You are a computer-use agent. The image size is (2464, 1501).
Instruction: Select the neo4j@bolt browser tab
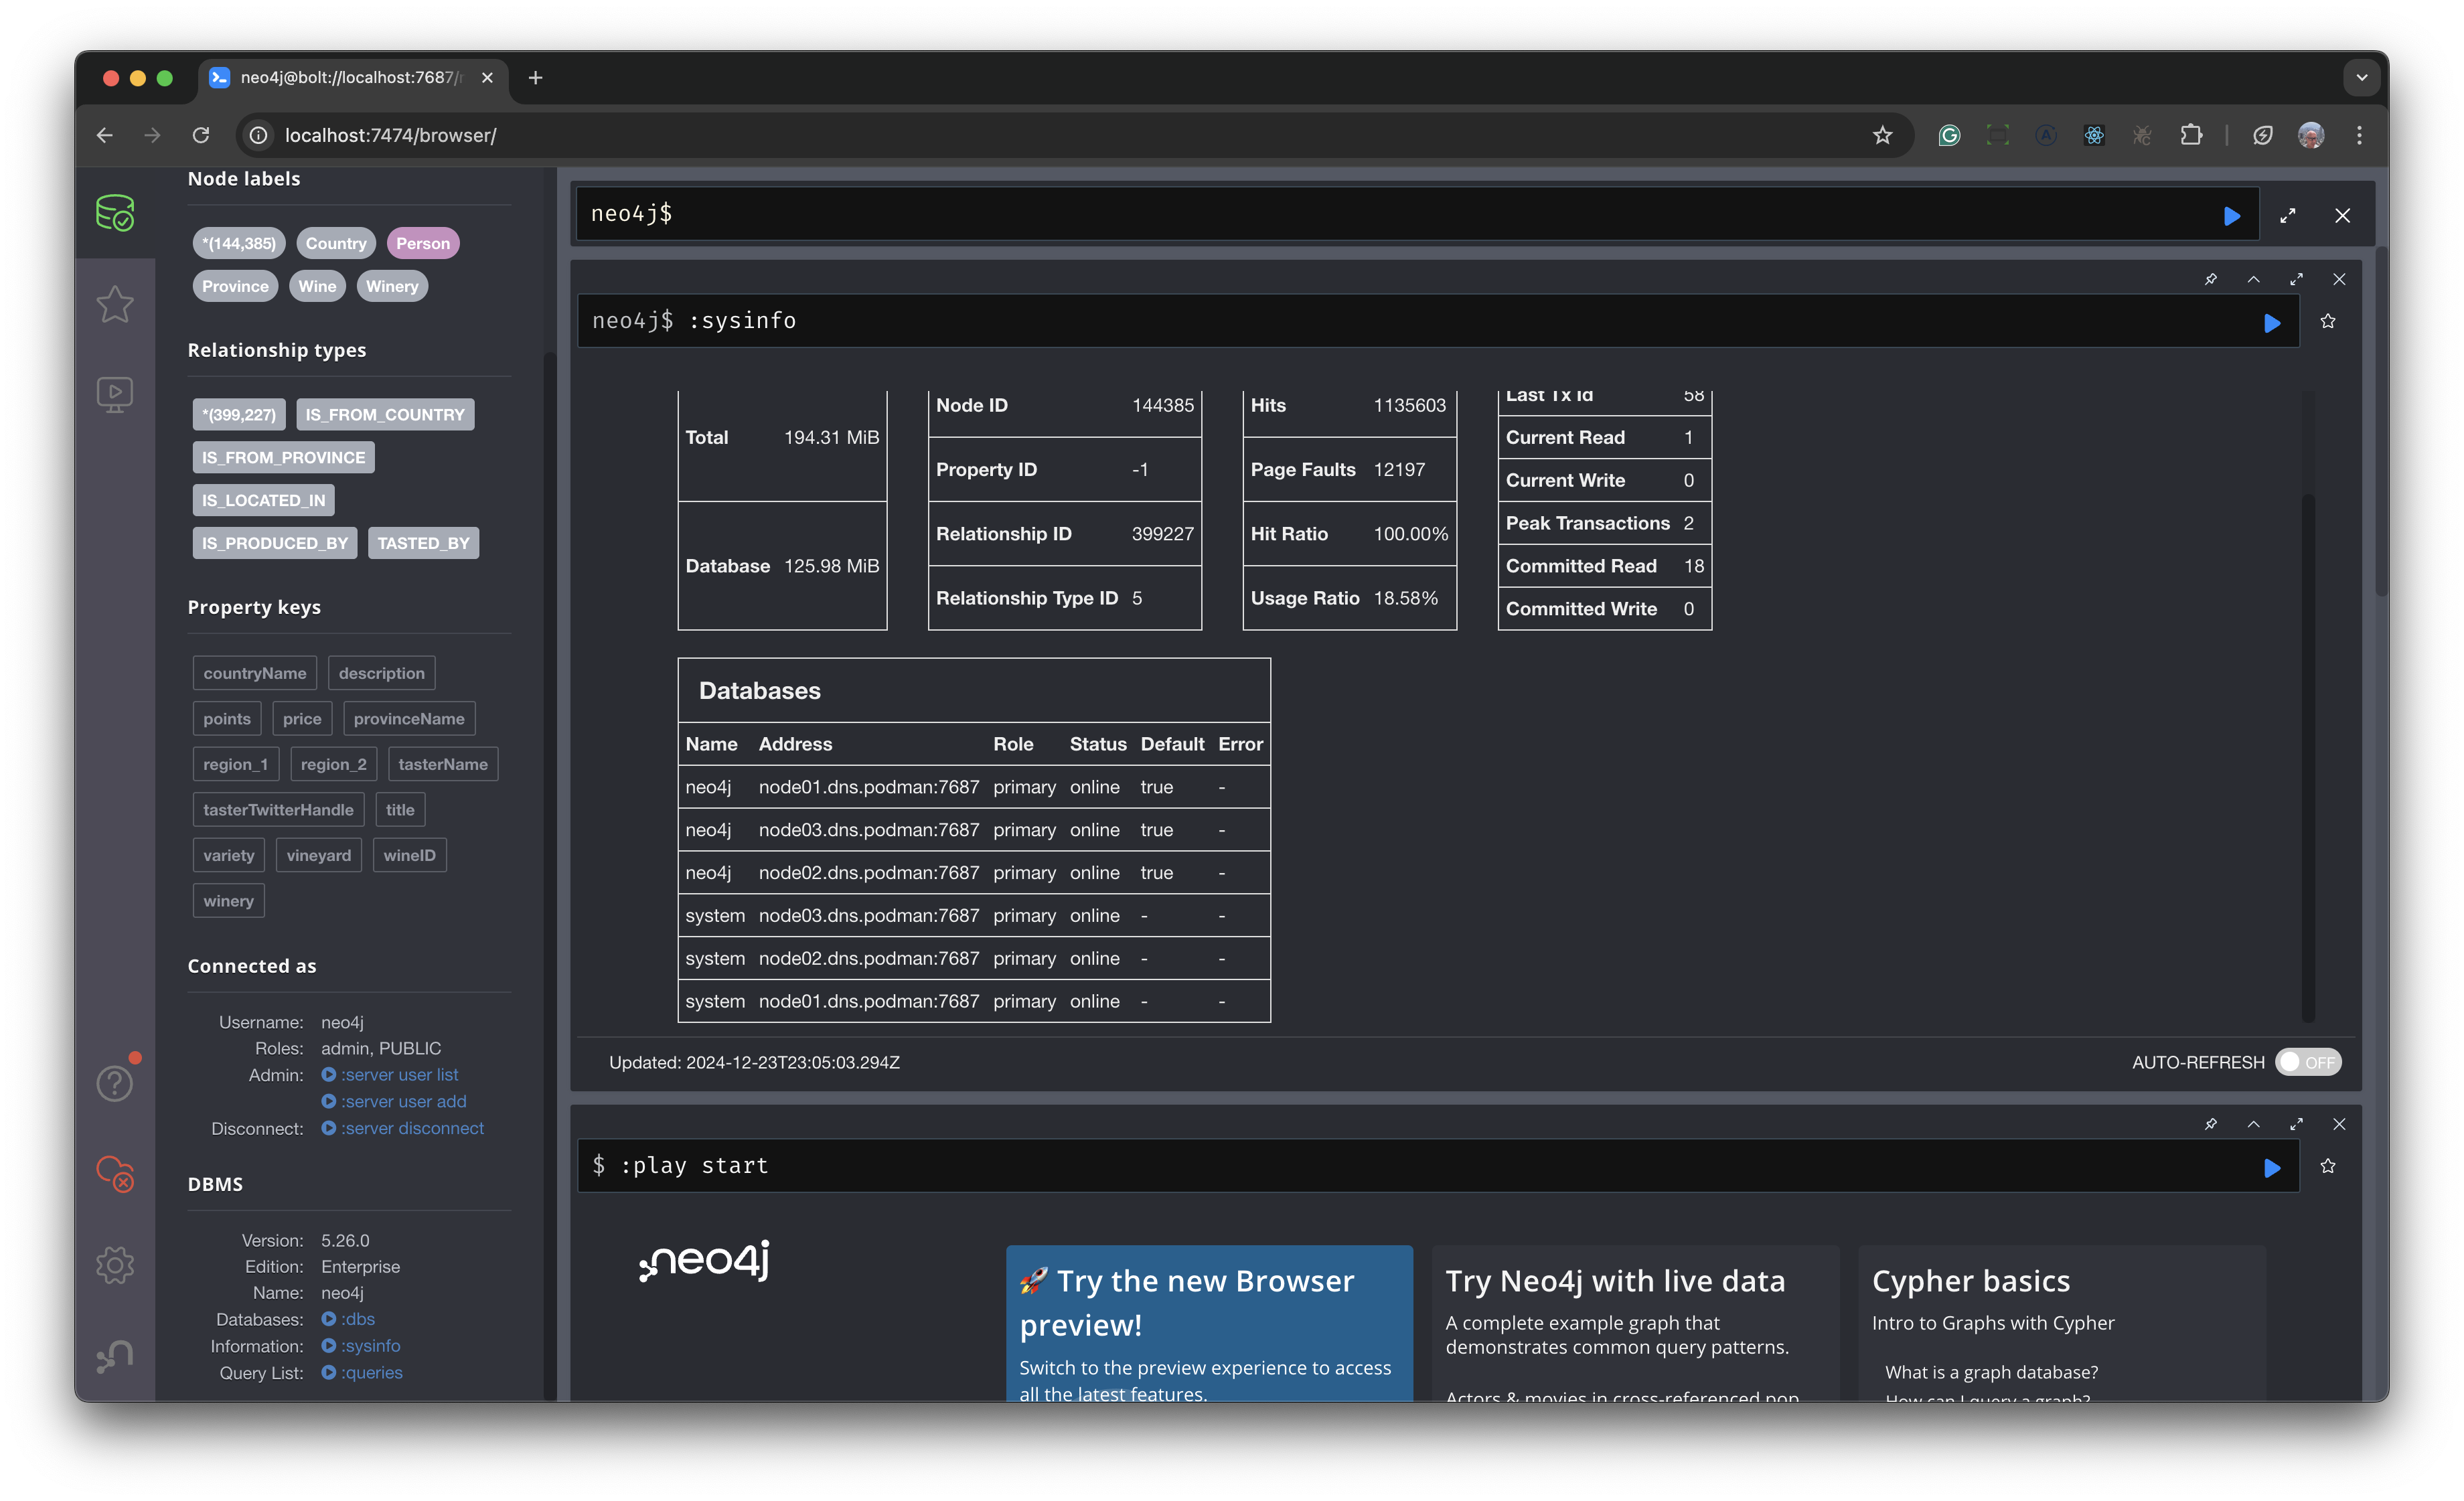point(353,77)
